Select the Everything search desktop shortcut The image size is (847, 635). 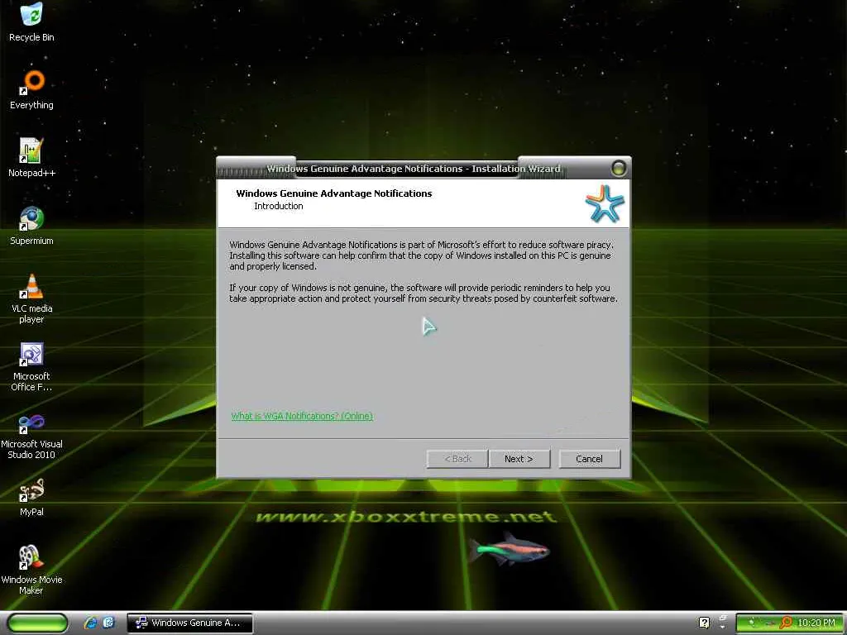(31, 89)
